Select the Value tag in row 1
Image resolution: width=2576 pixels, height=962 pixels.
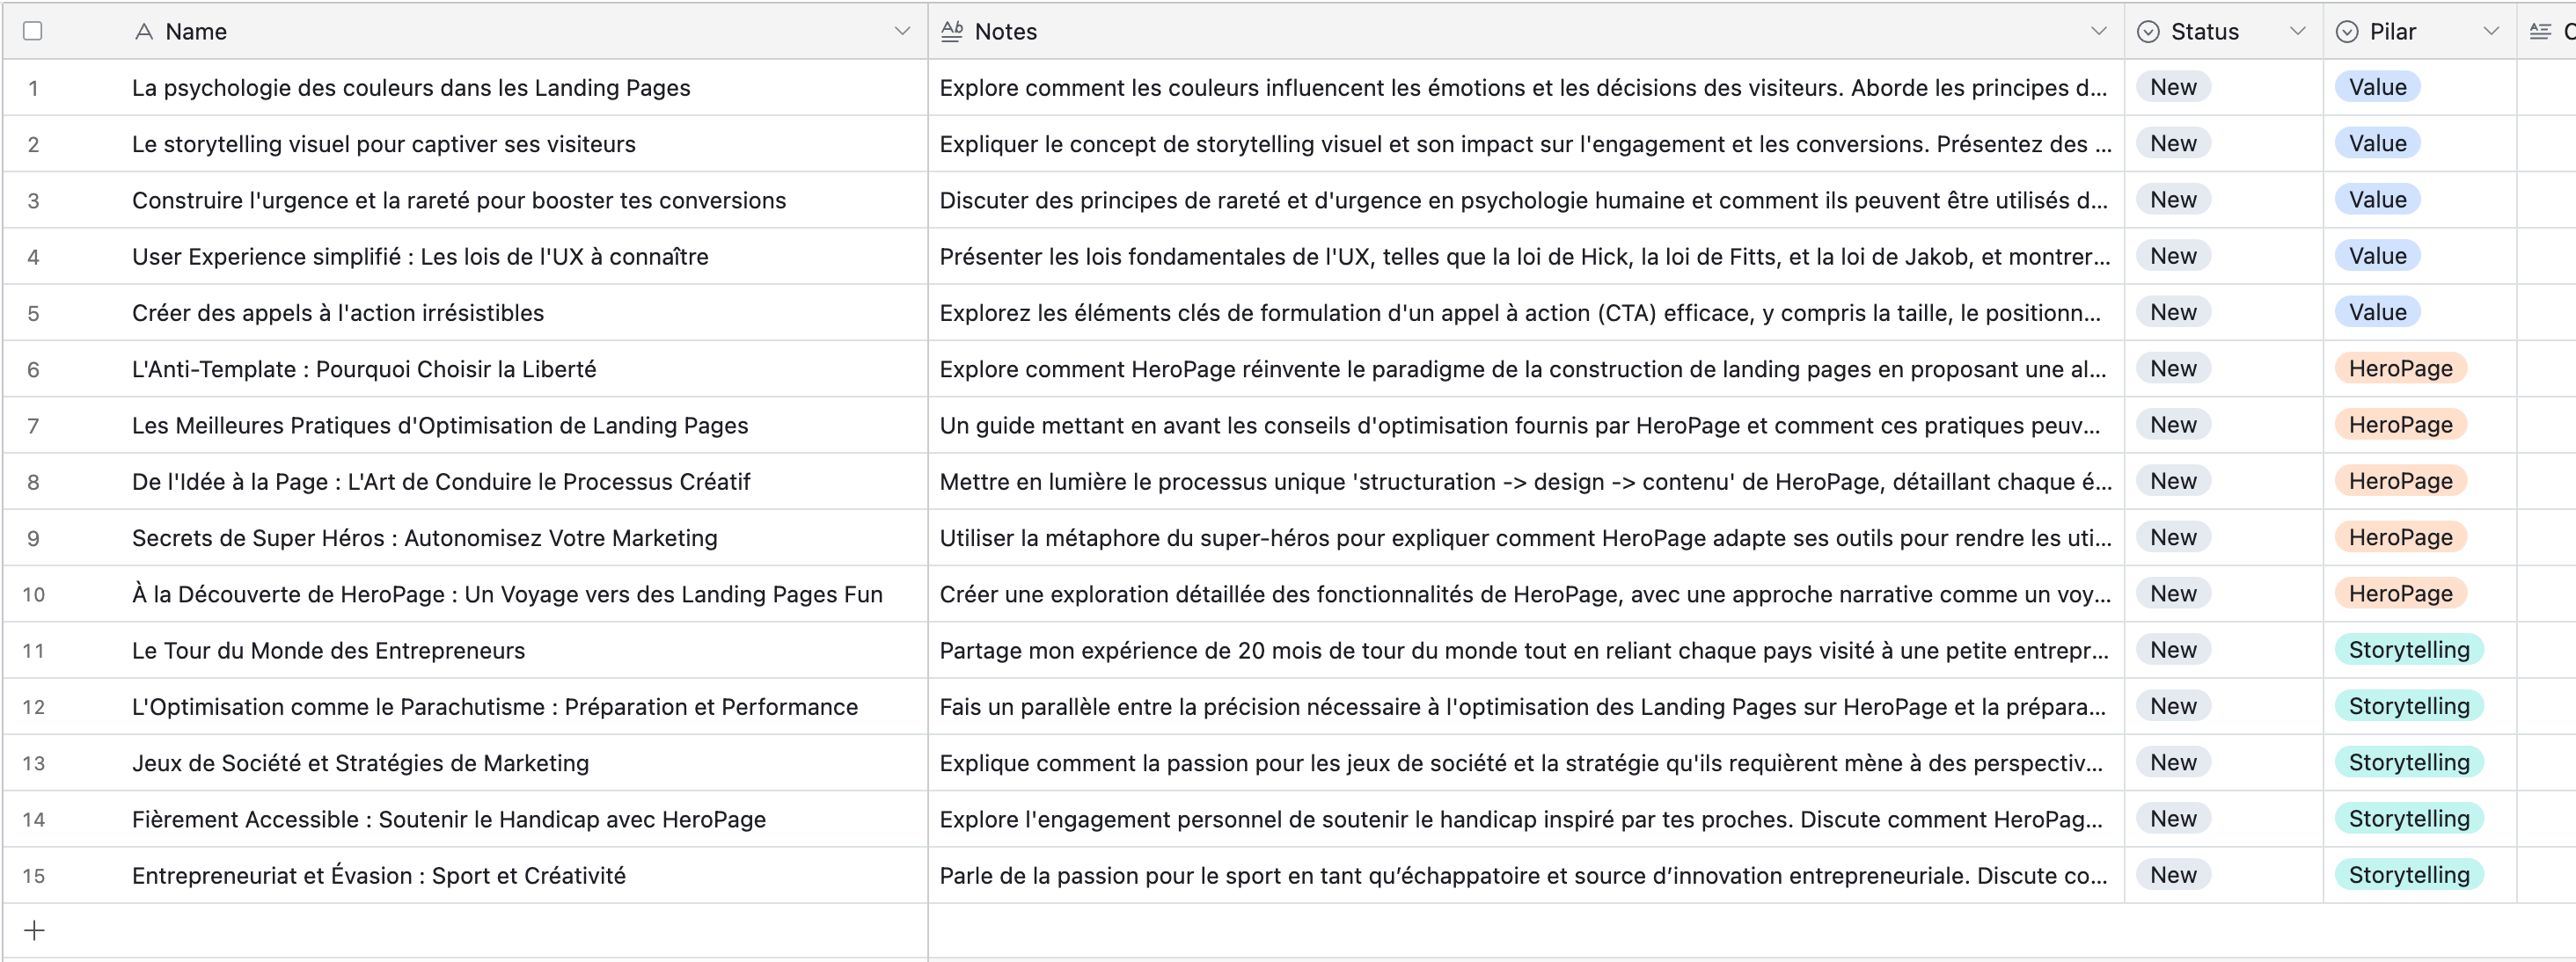[x=2377, y=88]
